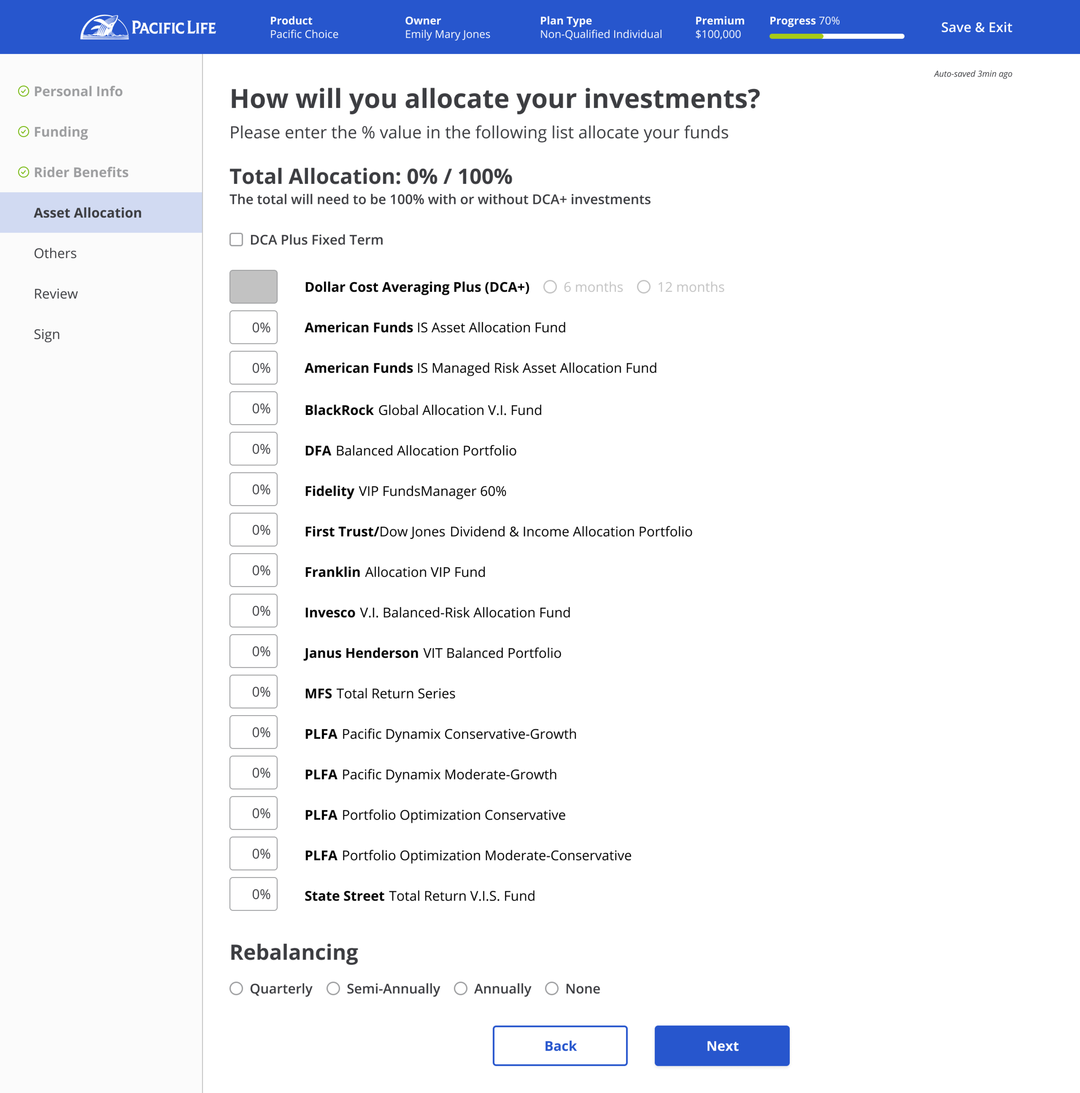Click BlackRock Global Allocation percentage field
Viewport: 1080px width, 1093px height.
pyautogui.click(x=253, y=409)
